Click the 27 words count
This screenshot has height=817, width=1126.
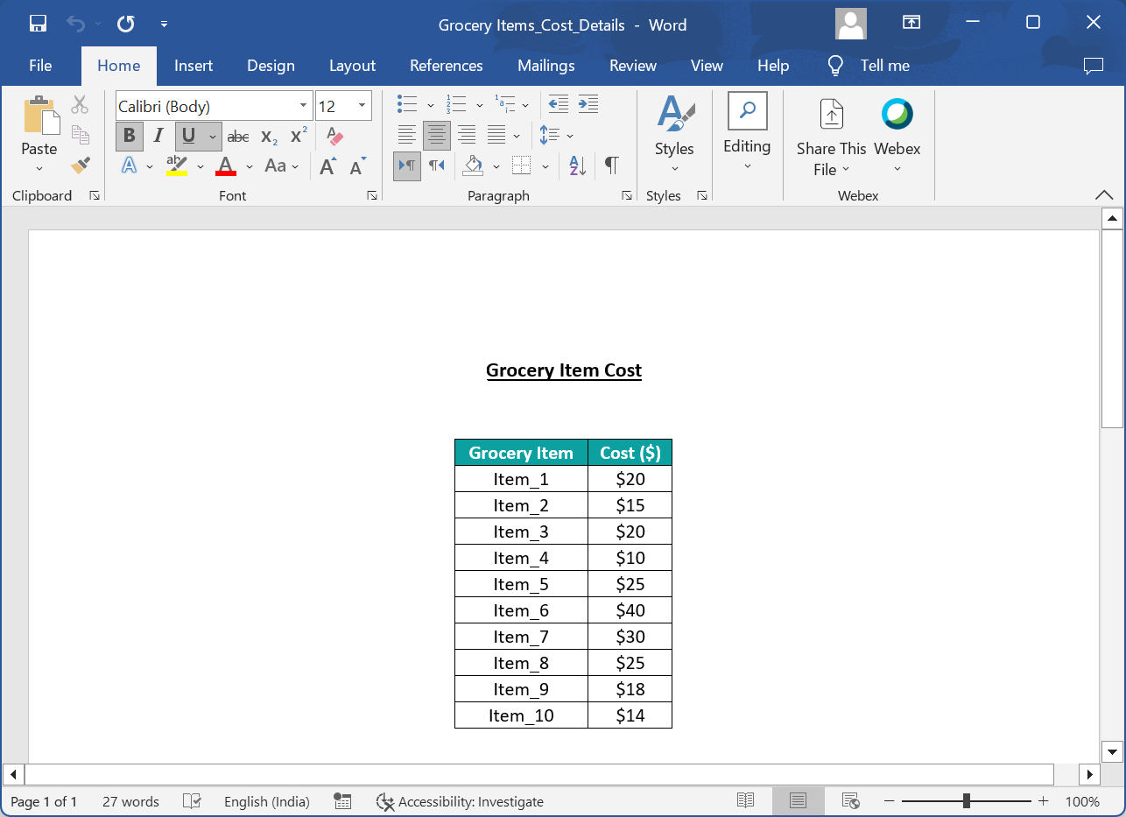click(130, 801)
